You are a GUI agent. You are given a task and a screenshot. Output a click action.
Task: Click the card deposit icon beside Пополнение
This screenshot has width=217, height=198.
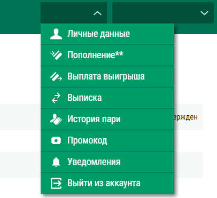tap(56, 55)
